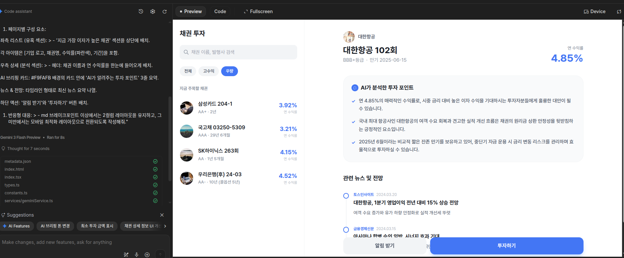
Task: Close the Suggestions panel
Action: click(x=162, y=215)
